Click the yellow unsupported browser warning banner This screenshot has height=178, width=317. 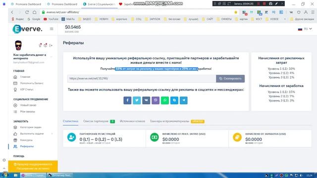(33, 166)
